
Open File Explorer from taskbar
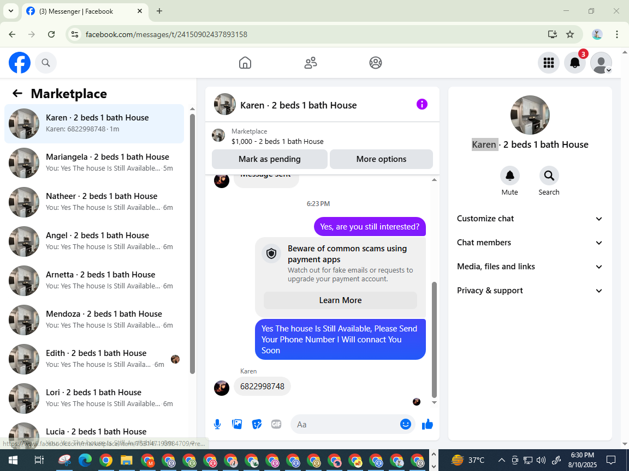(x=126, y=460)
